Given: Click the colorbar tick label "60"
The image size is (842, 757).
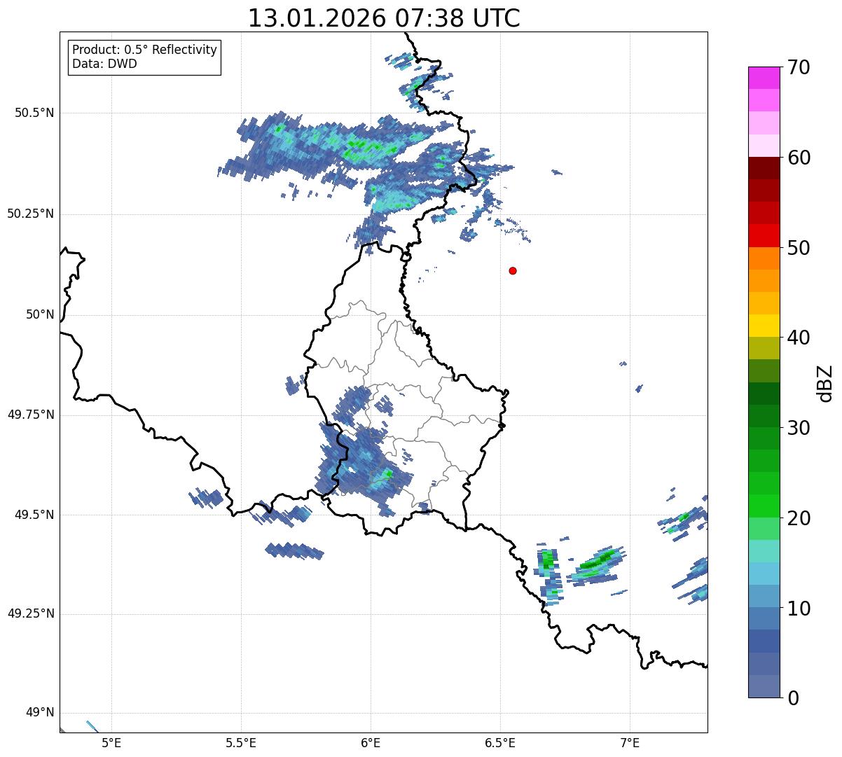Looking at the screenshot, I should point(799,158).
